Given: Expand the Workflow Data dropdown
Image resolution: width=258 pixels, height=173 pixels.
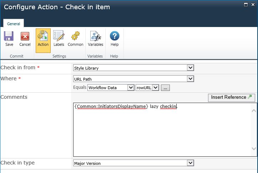Looking at the screenshot, I should pos(131,88).
